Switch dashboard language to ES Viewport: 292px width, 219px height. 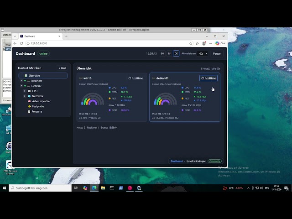coord(169,54)
